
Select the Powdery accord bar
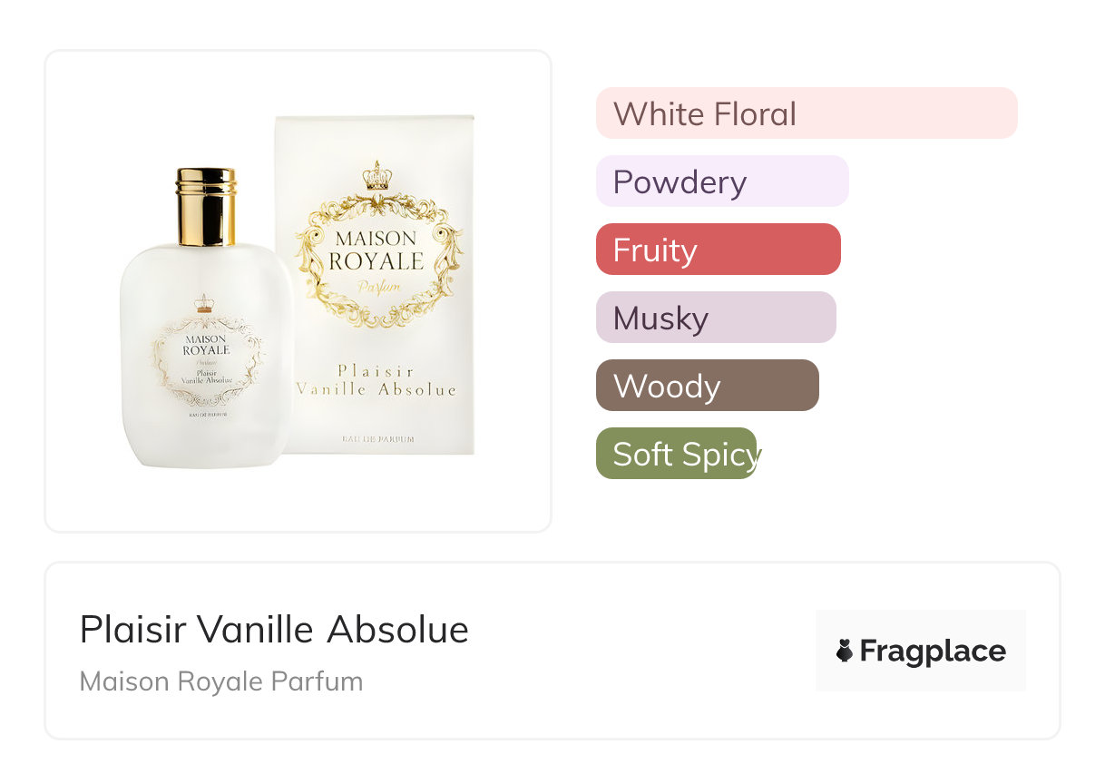click(x=721, y=181)
